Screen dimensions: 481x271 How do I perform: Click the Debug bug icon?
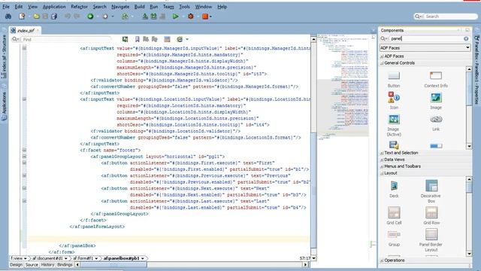tap(190, 17)
